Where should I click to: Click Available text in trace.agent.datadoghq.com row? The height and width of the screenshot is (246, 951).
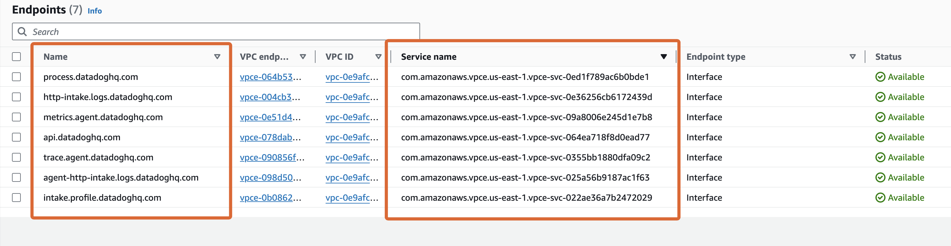tap(906, 157)
